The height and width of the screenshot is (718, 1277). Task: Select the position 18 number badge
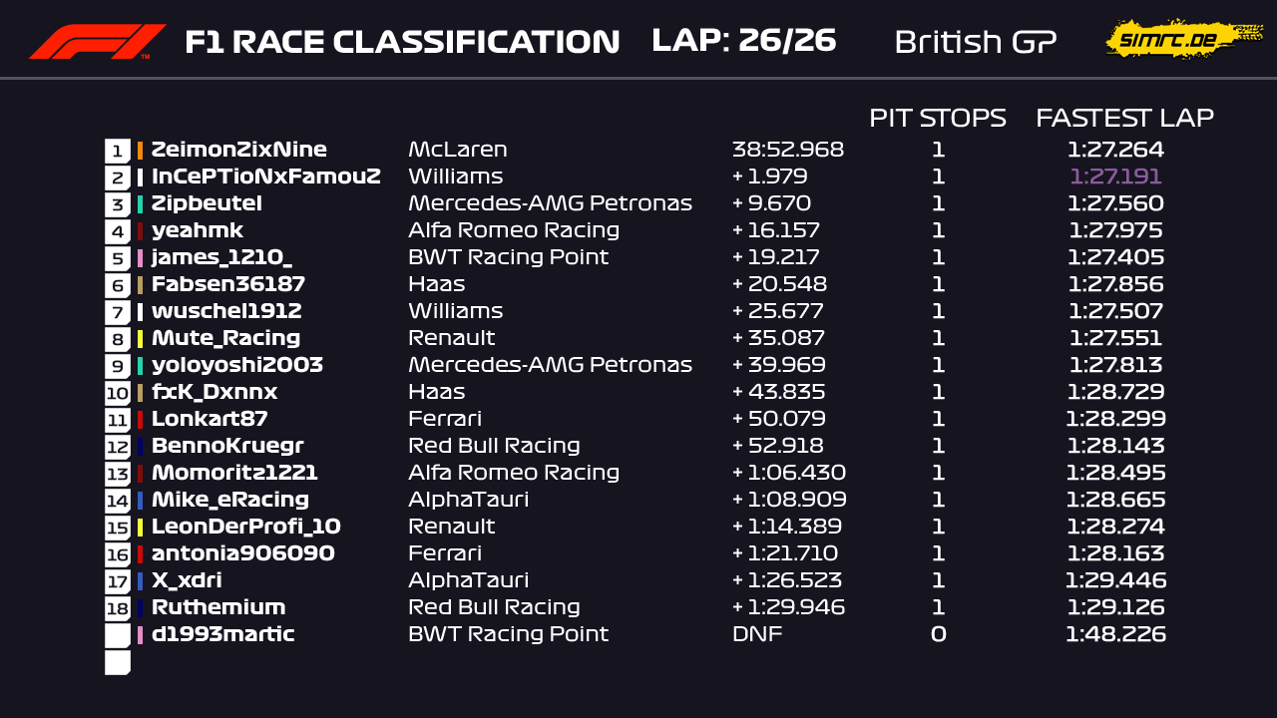click(118, 608)
